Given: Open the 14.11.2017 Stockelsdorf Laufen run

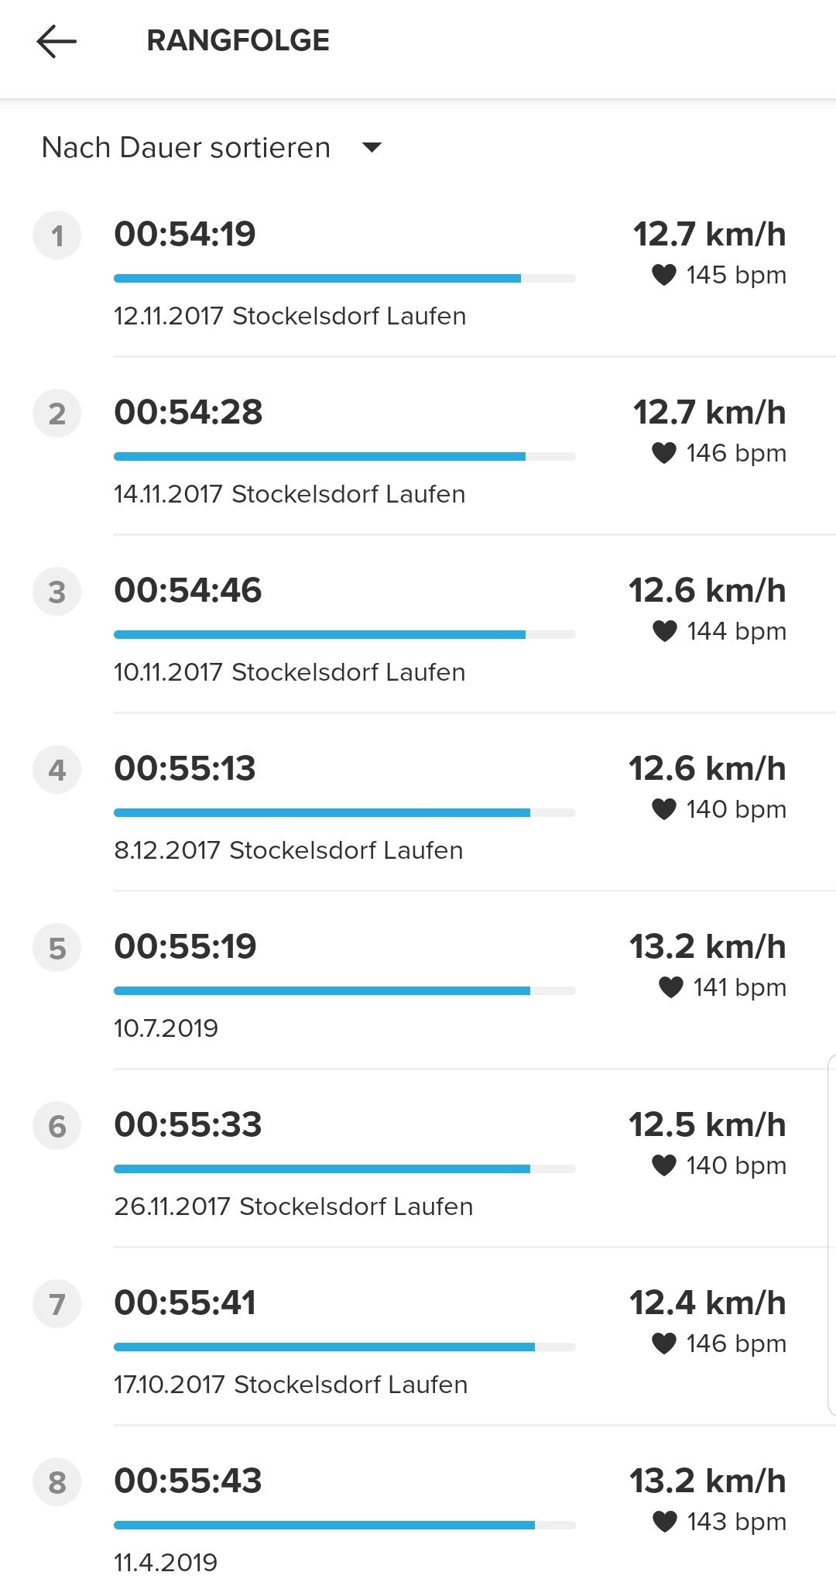Looking at the screenshot, I should point(290,494).
